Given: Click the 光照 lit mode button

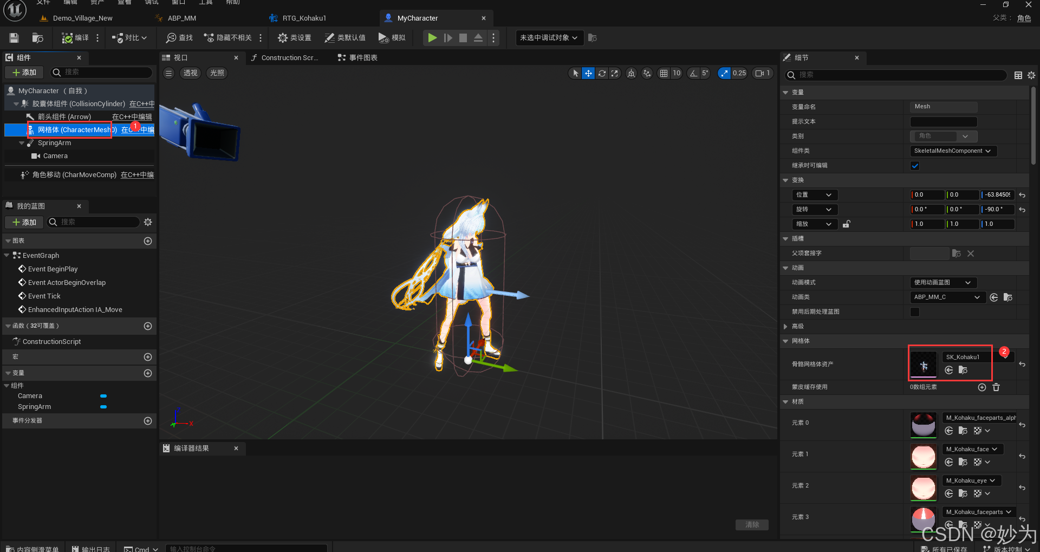Looking at the screenshot, I should [x=217, y=73].
